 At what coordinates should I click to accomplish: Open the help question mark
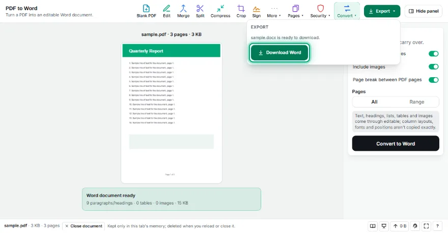(437, 226)
